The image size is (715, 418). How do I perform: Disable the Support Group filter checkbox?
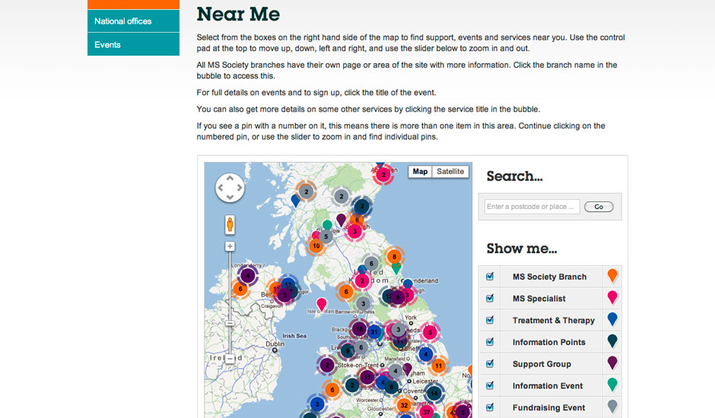[490, 364]
